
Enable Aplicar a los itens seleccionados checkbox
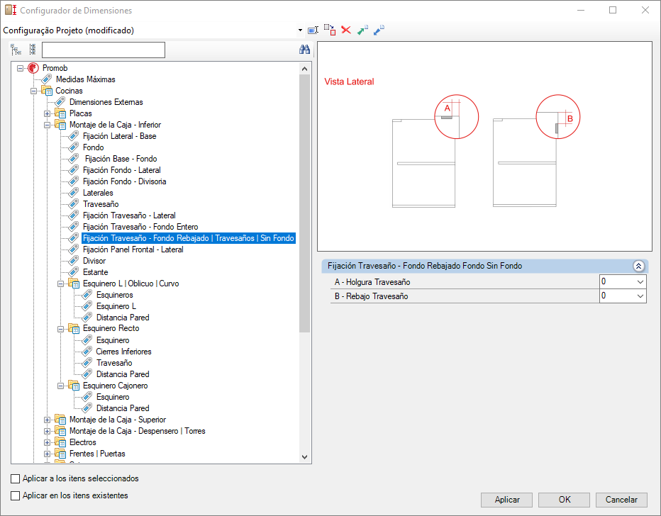[16, 479]
